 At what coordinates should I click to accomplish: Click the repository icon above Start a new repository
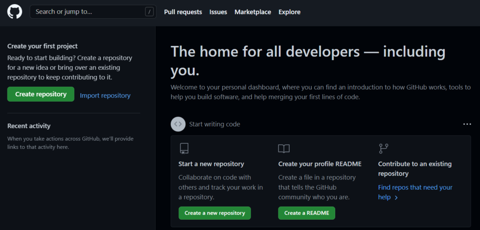coord(184,149)
